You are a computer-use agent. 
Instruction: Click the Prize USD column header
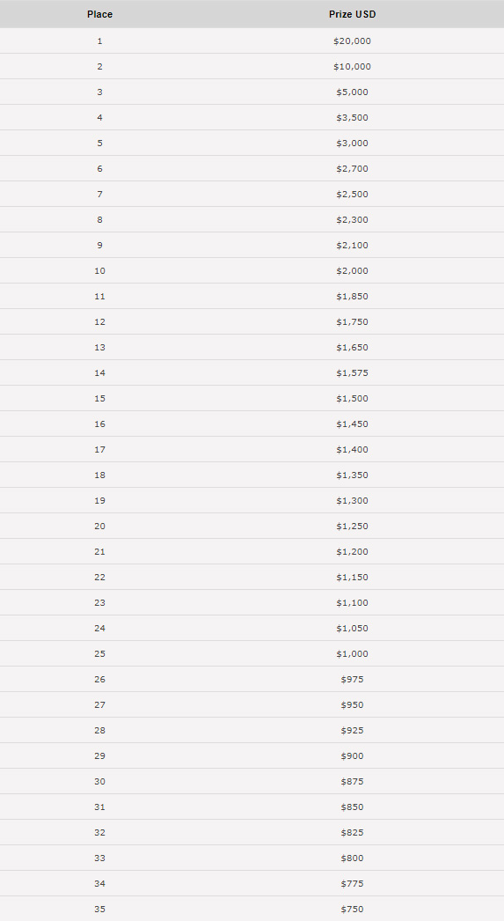click(352, 14)
